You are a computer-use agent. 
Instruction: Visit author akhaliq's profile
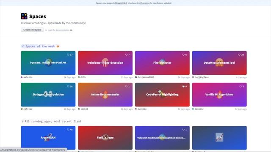point(28,77)
